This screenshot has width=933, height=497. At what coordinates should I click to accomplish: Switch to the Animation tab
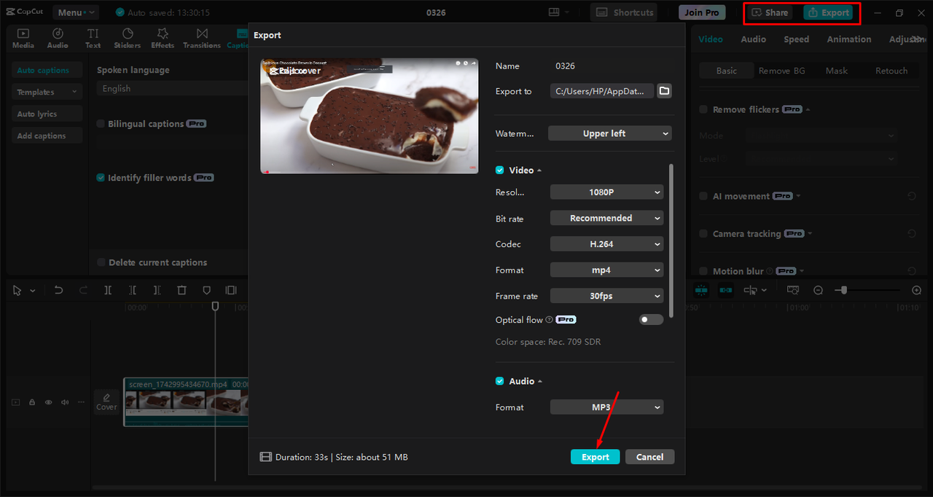pyautogui.click(x=848, y=39)
